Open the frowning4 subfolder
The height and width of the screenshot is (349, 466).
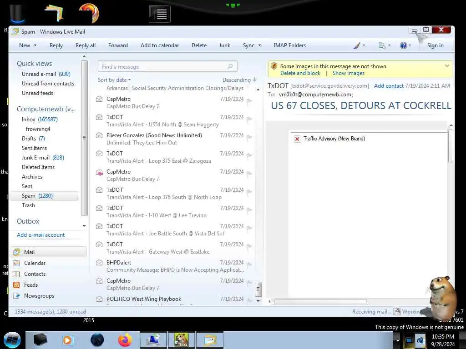(x=38, y=129)
